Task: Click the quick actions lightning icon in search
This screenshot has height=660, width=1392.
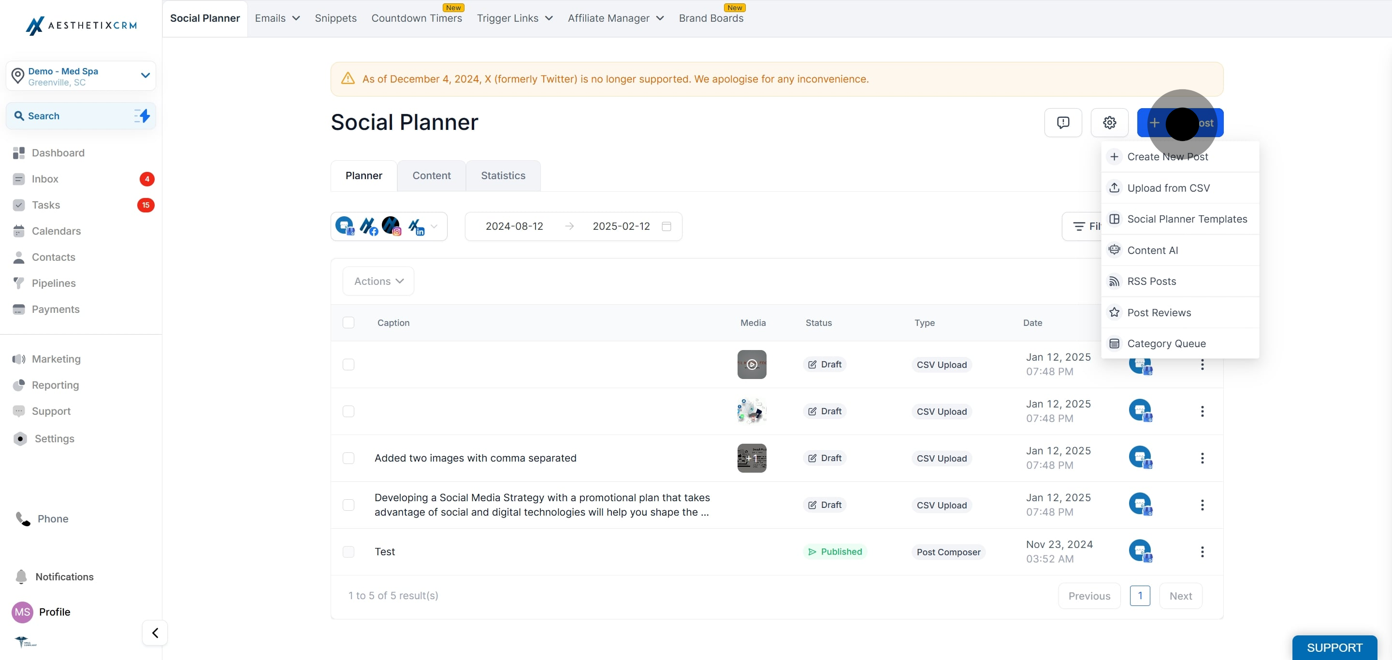Action: 142,115
